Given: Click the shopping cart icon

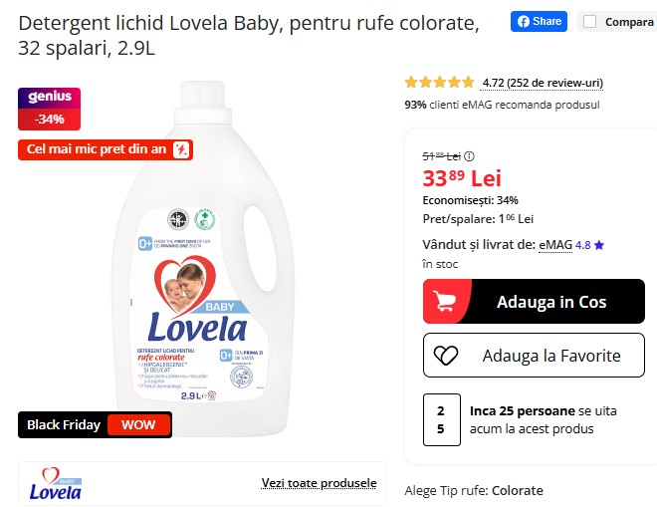Looking at the screenshot, I should pos(447,301).
